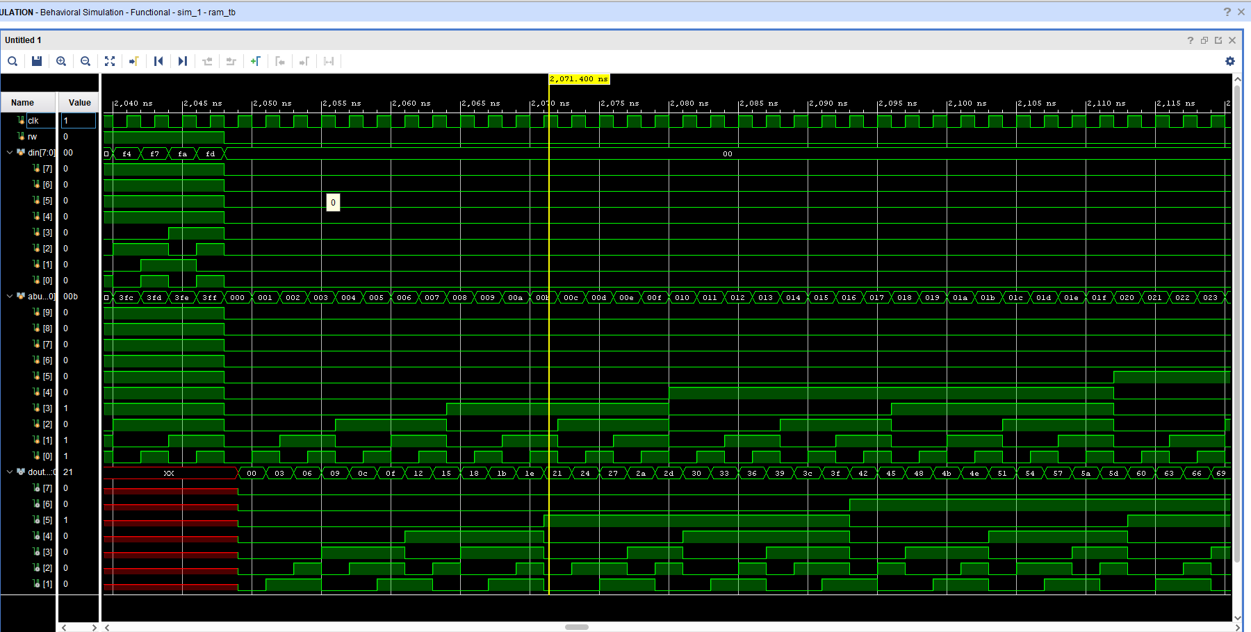The image size is (1251, 632).
Task: Click the vertical scrollbar down arrow
Action: click(x=1237, y=617)
